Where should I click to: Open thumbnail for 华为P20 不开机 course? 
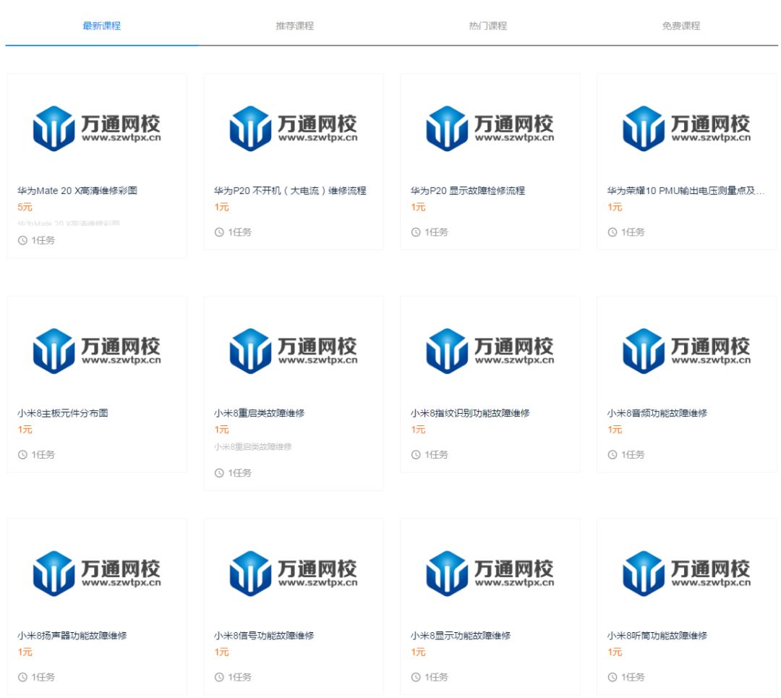point(294,128)
